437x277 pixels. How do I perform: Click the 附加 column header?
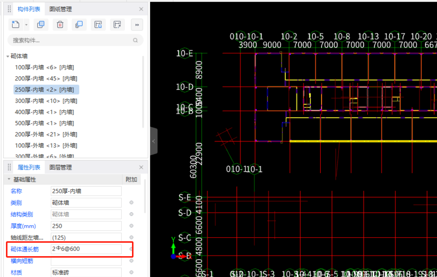(x=131, y=179)
